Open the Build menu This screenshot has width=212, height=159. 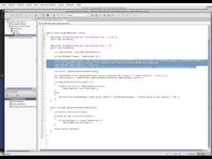click(x=29, y=5)
